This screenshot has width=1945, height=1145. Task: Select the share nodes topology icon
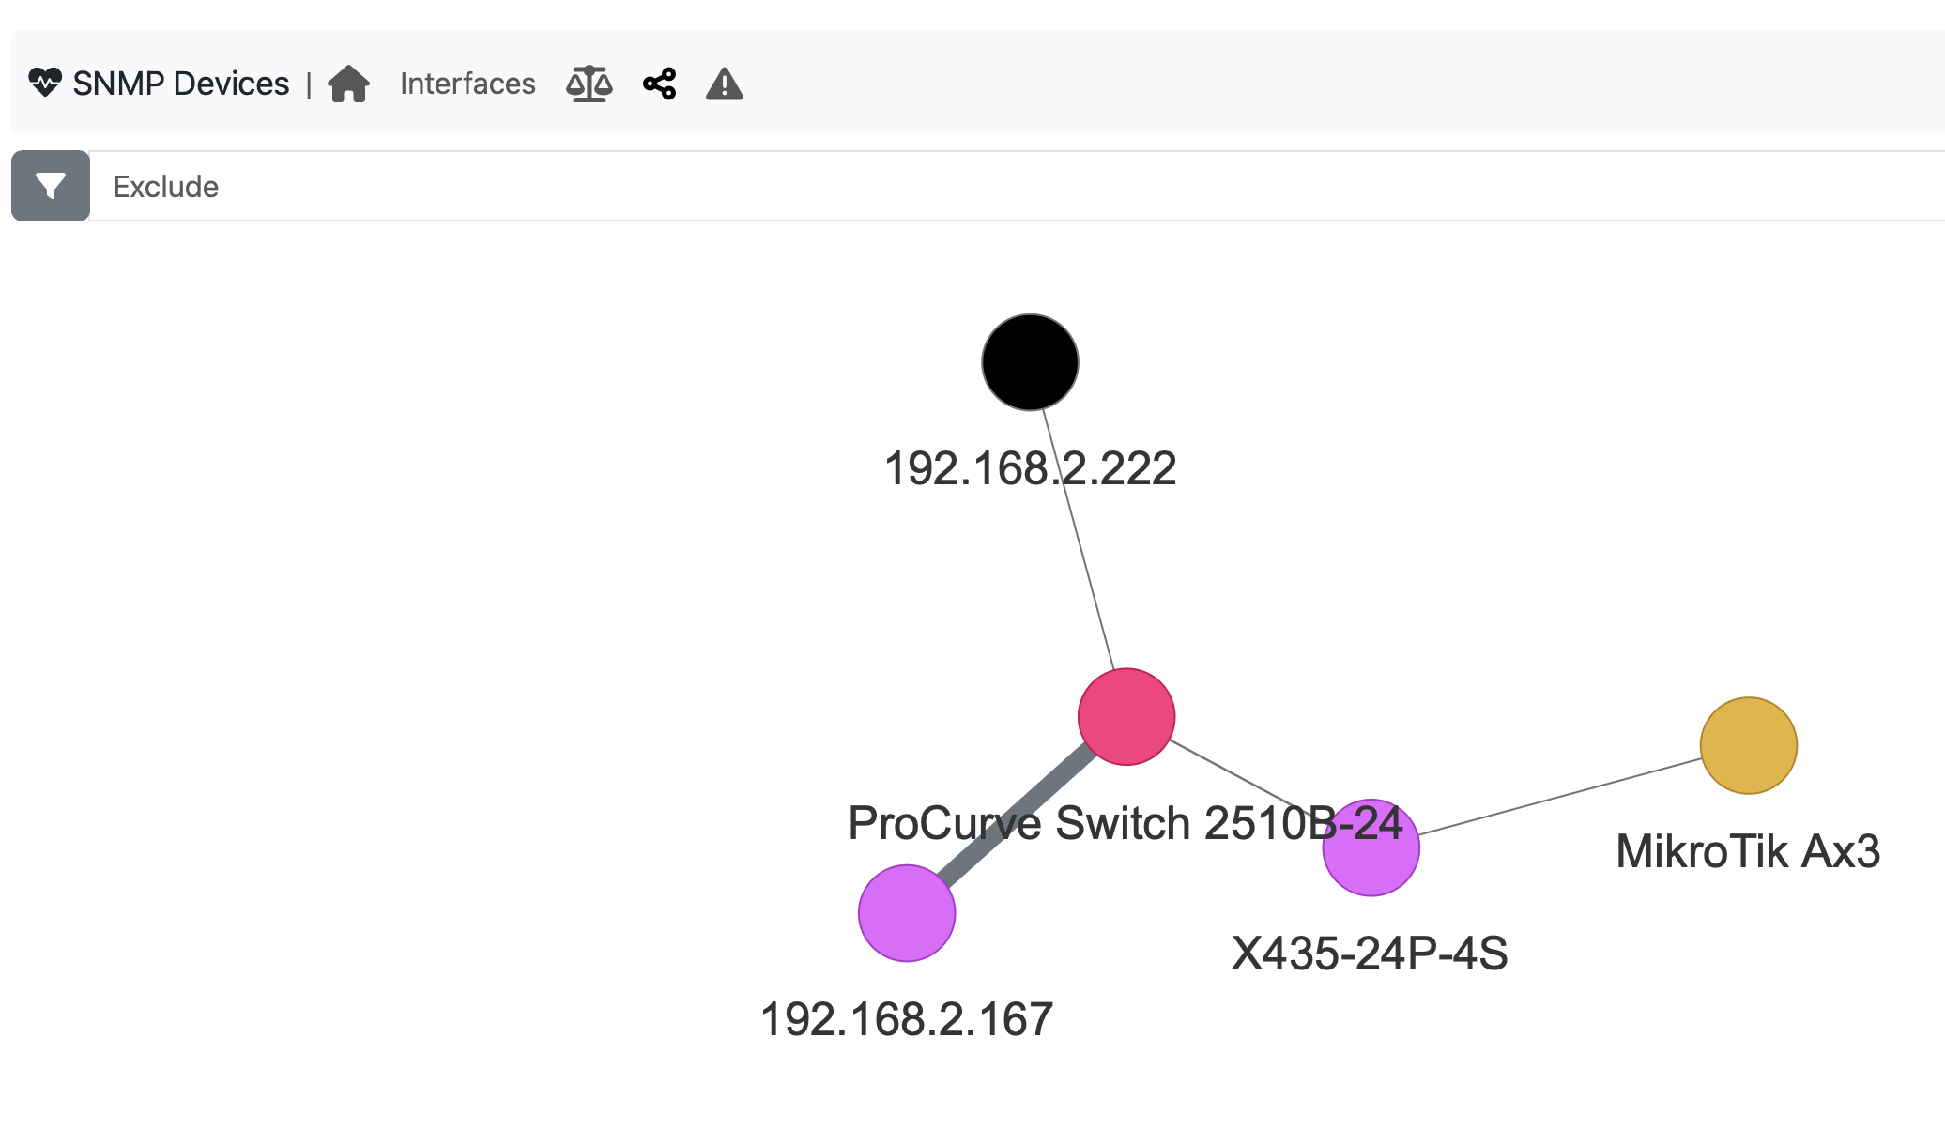[x=660, y=84]
